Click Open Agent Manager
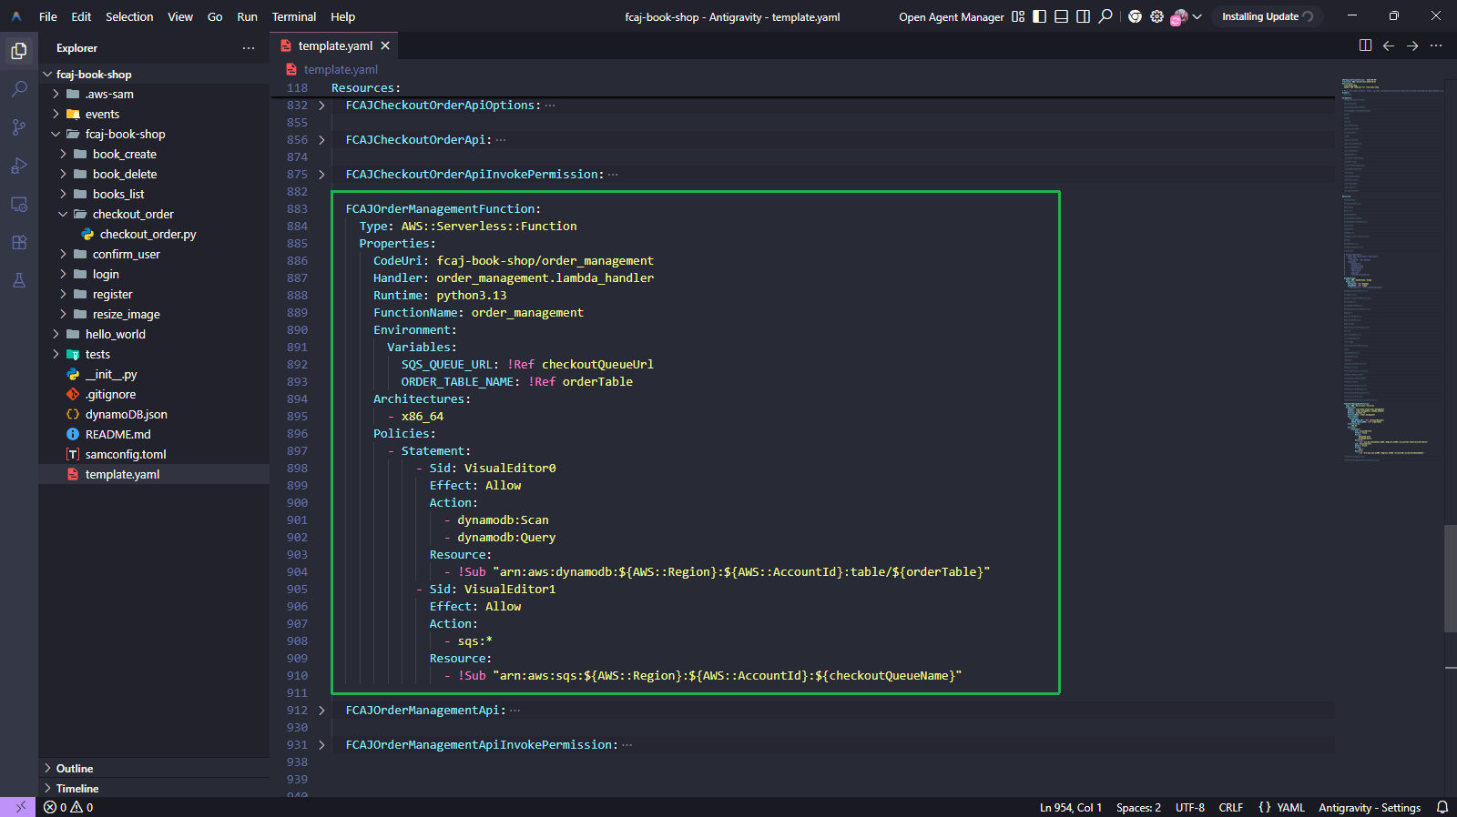 point(951,16)
